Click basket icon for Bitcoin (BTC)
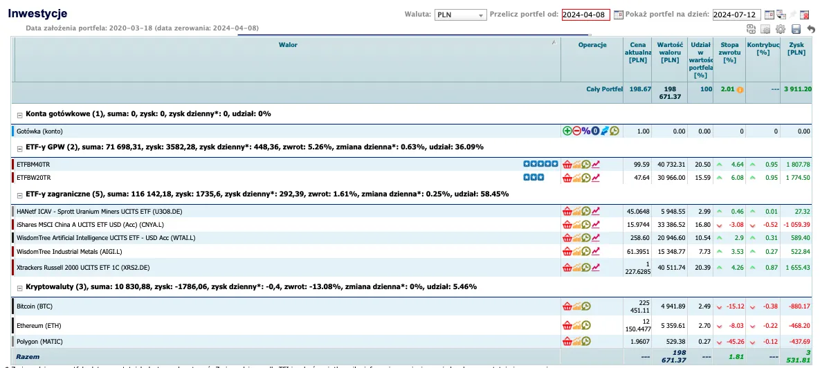 tap(567, 306)
